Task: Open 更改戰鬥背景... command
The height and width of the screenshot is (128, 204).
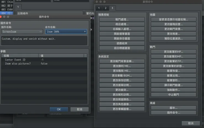Action: pos(174,29)
